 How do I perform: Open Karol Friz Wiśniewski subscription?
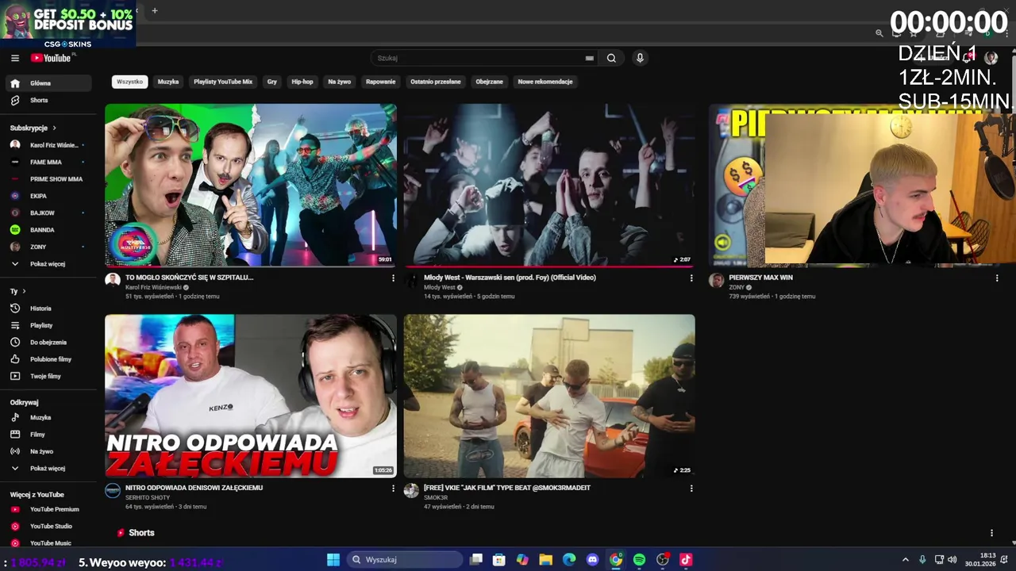tap(49, 145)
